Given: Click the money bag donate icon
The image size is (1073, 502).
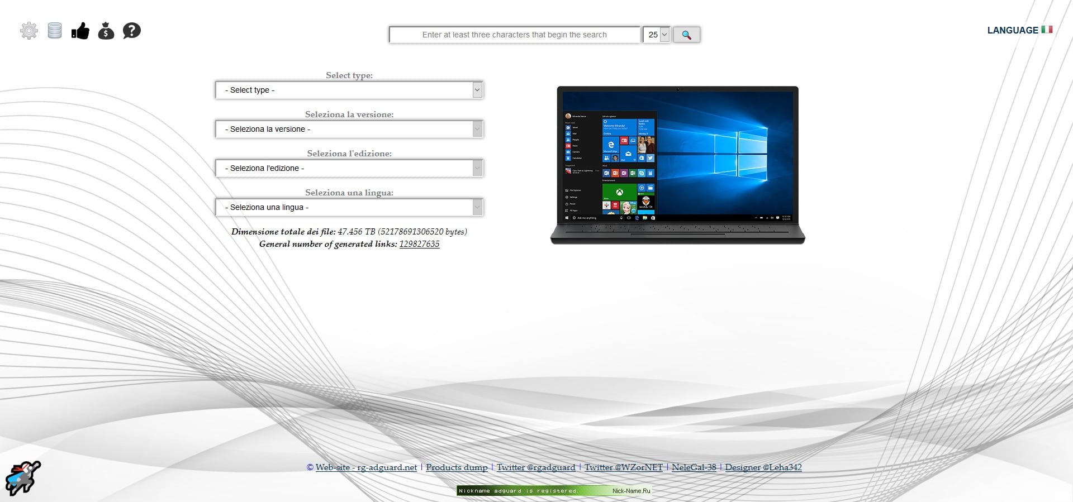Looking at the screenshot, I should coord(106,31).
